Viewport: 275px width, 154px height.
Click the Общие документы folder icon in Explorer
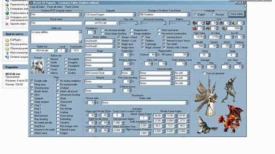[x=7, y=48]
